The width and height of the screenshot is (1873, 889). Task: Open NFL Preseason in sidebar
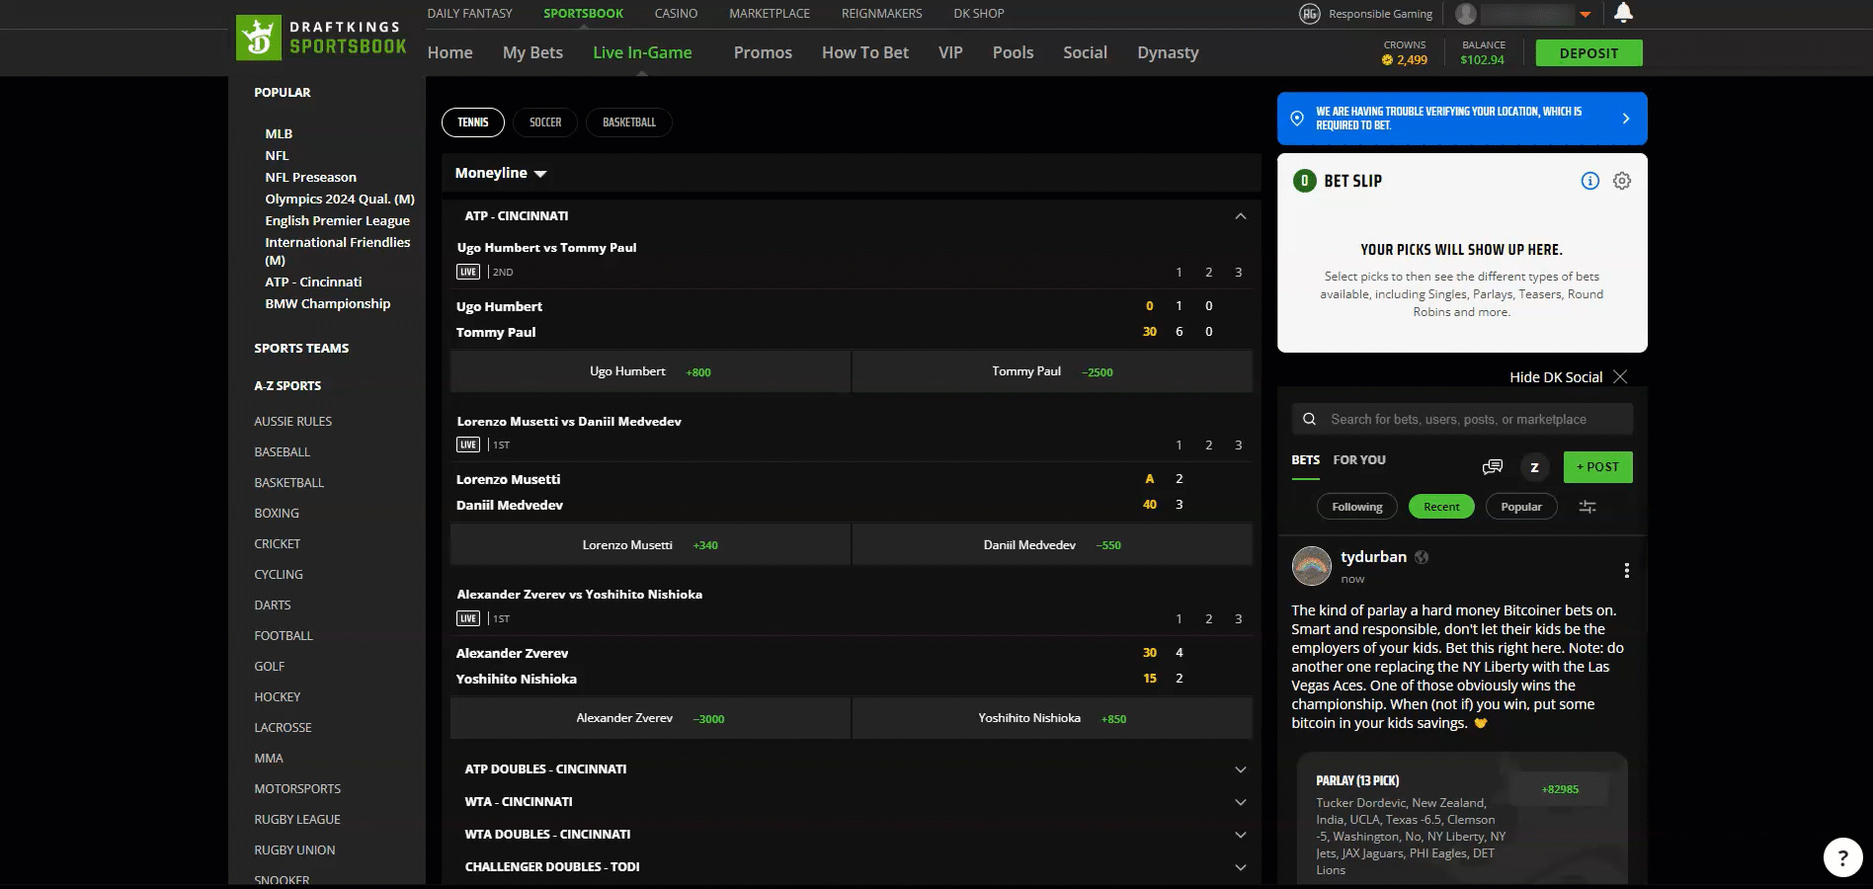[310, 177]
